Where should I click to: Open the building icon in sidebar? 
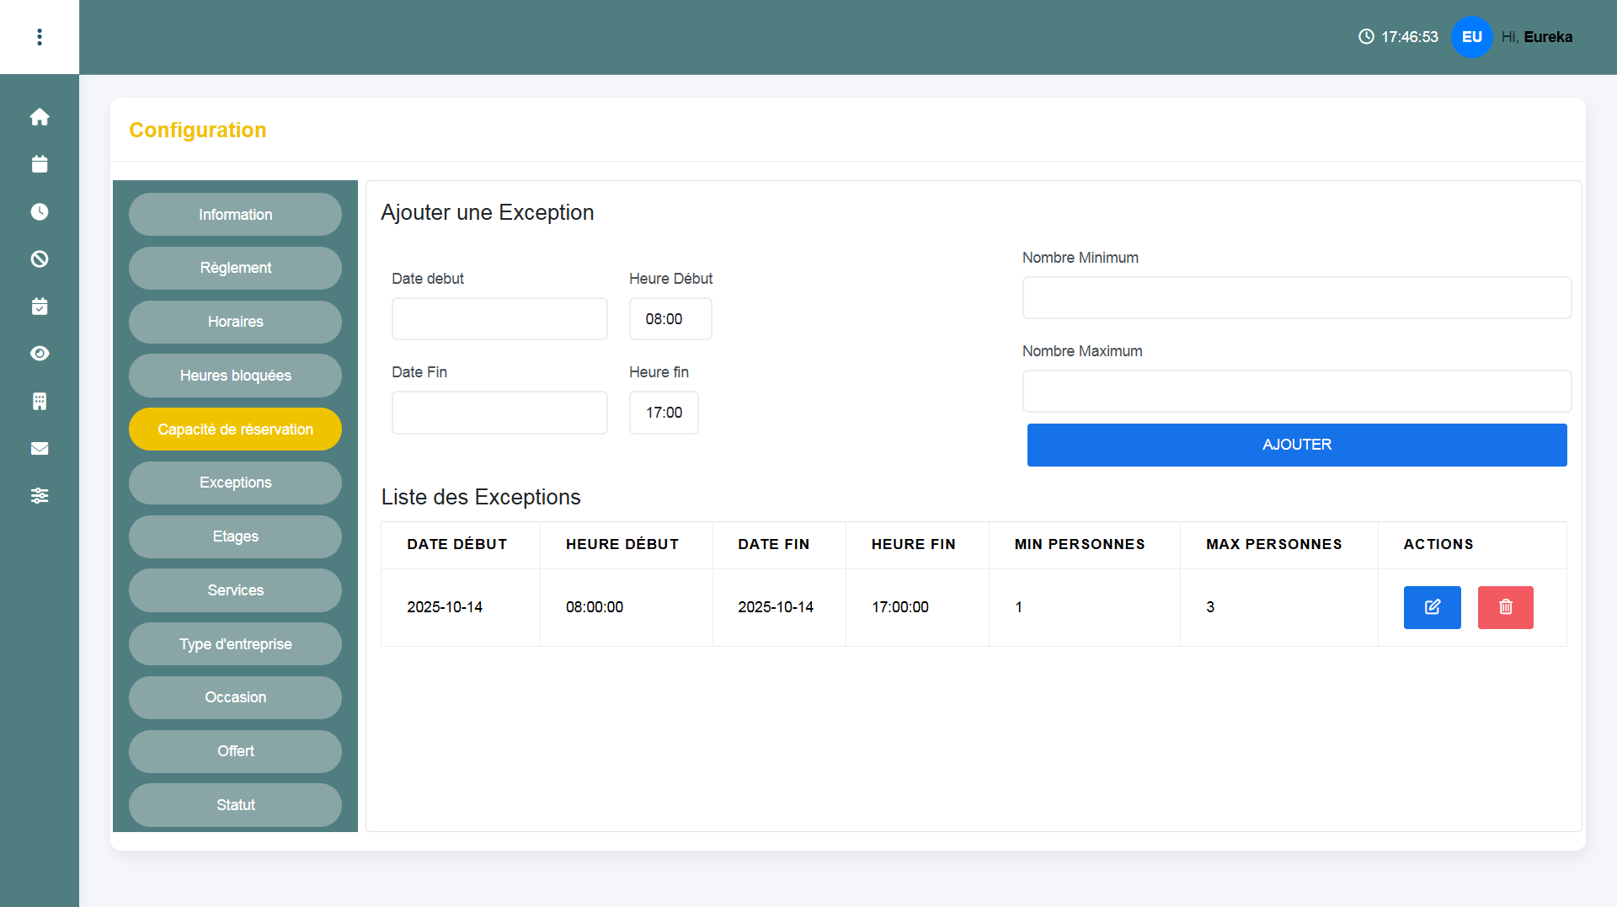point(40,401)
